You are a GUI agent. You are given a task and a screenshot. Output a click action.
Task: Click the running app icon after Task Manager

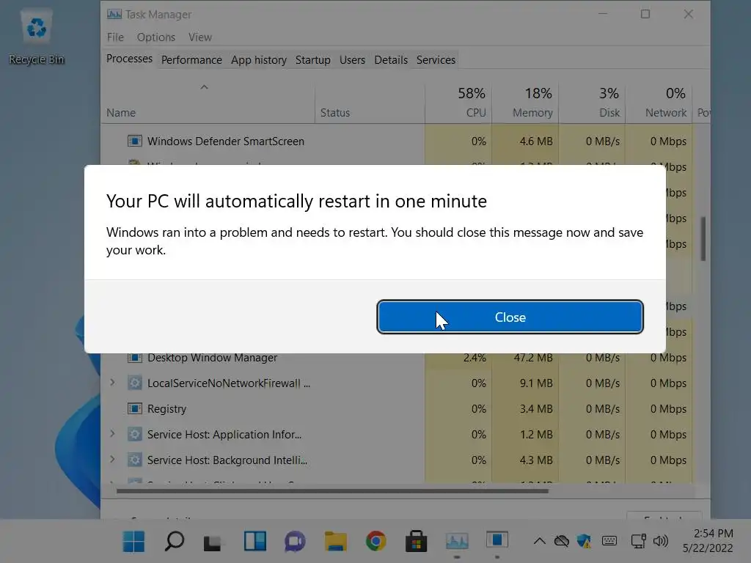[x=497, y=540]
